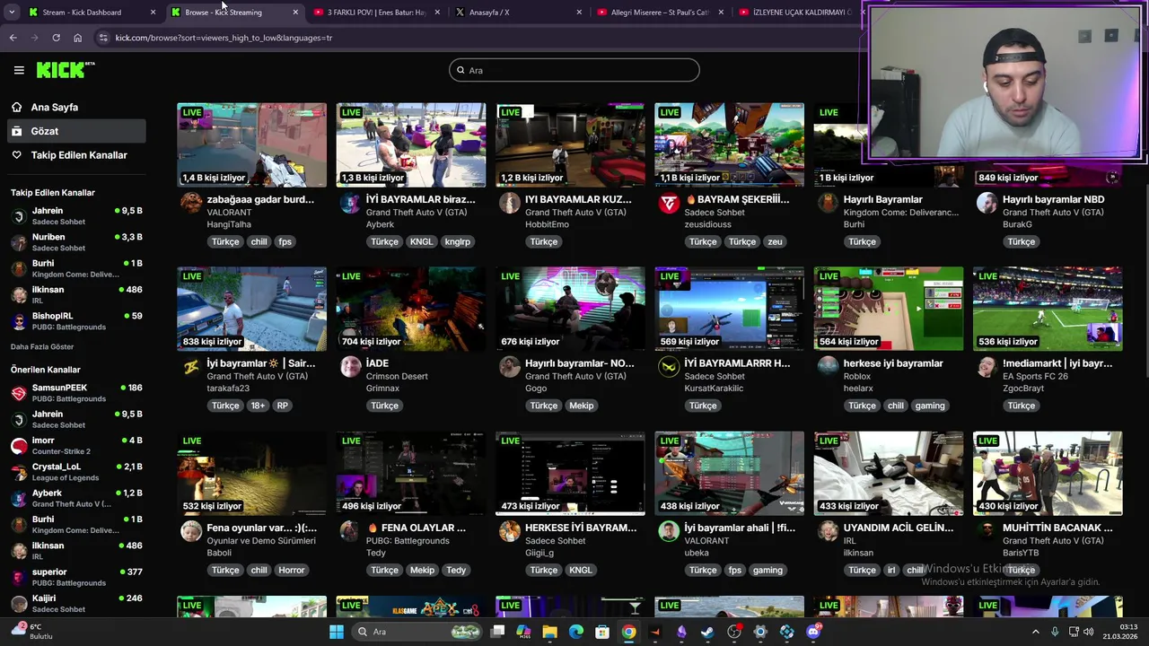The height and width of the screenshot is (646, 1149).
Task: Select the KNGL tag under Ayberk
Action: [421, 241]
